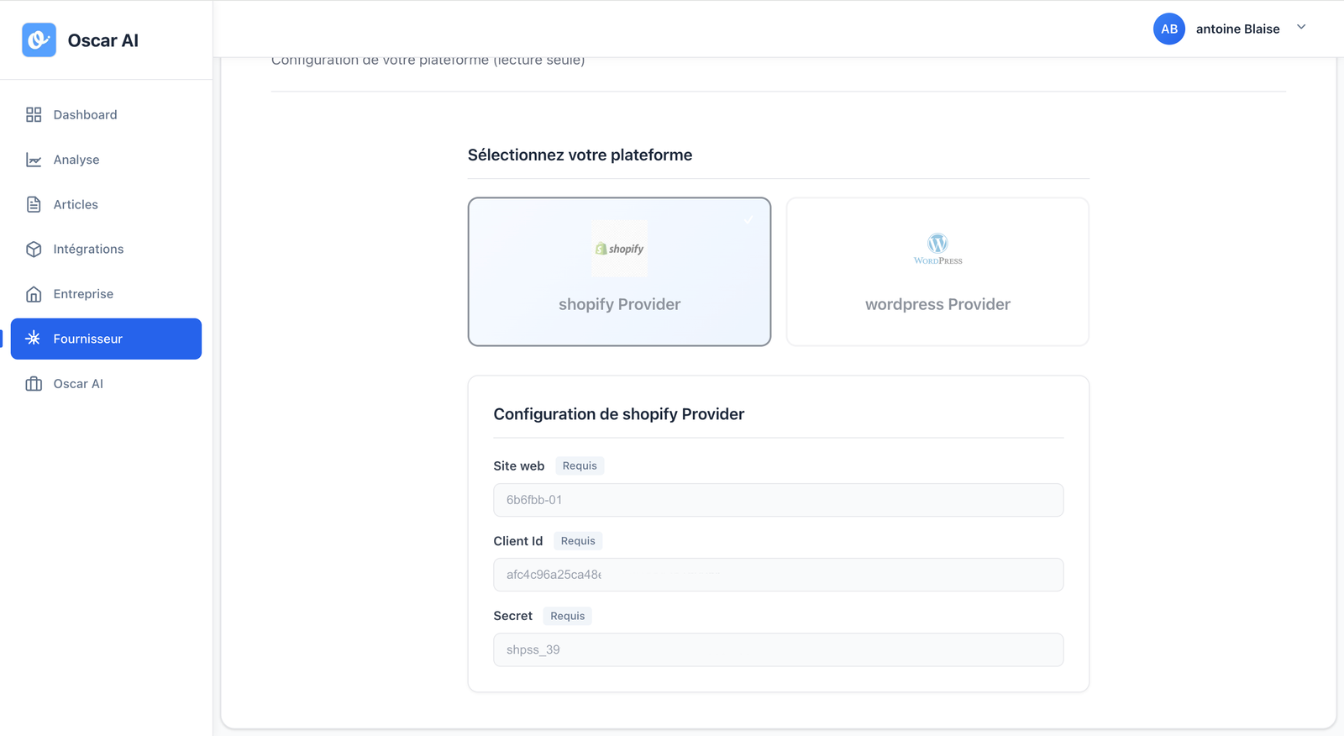The image size is (1344, 736).
Task: Click the Oscar AI briefcase icon
Action: [x=34, y=384]
